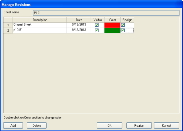Click the Delete button

37,126
